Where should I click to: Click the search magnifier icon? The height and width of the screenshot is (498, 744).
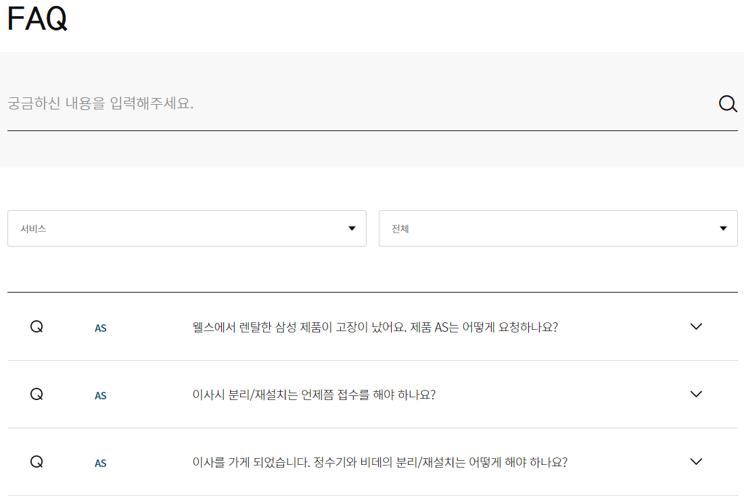(728, 104)
